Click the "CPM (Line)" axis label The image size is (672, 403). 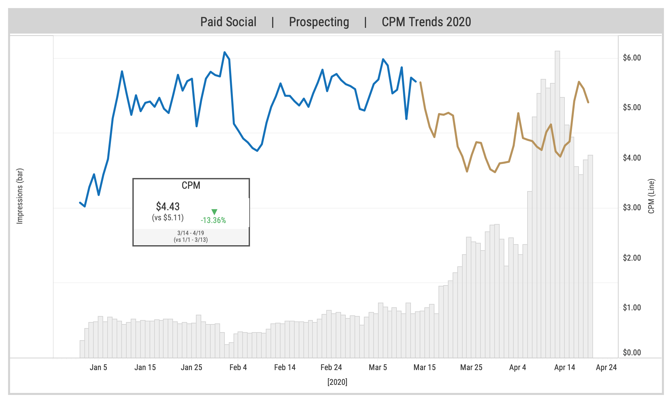pos(651,196)
